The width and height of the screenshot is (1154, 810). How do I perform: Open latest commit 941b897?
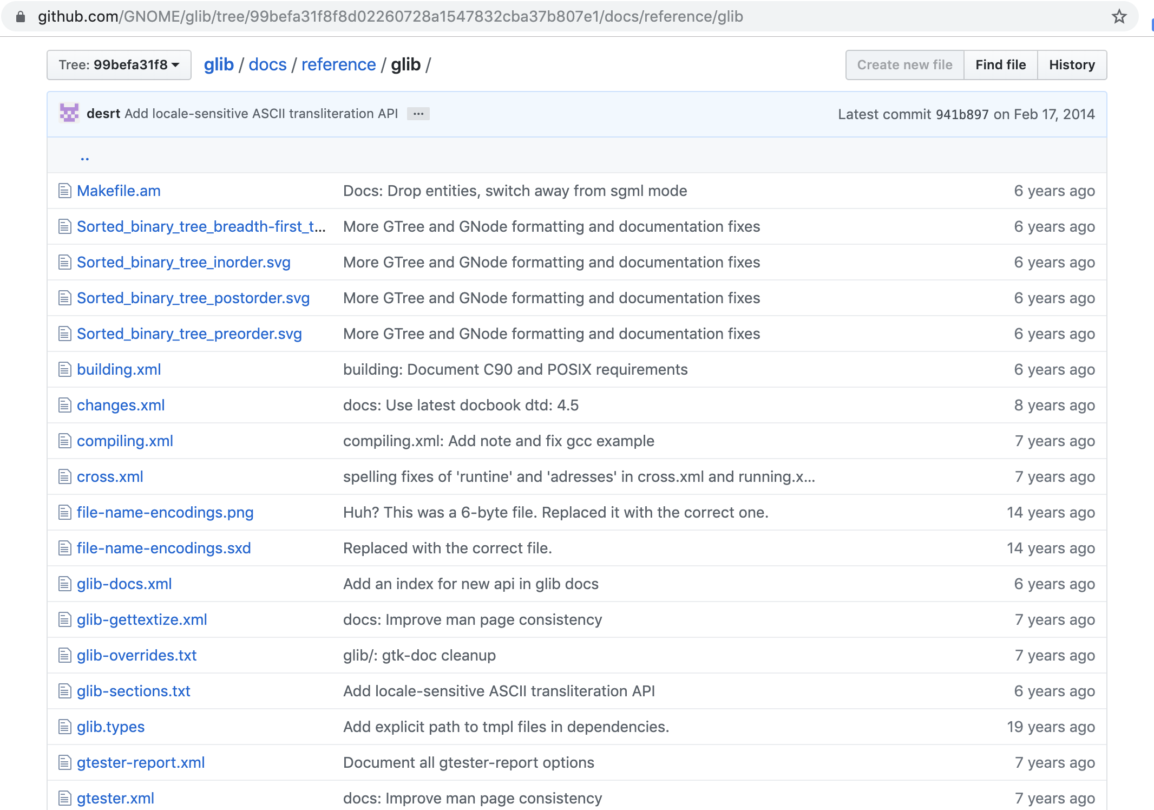(962, 114)
